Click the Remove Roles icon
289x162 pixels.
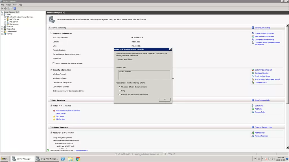click(x=253, y=112)
